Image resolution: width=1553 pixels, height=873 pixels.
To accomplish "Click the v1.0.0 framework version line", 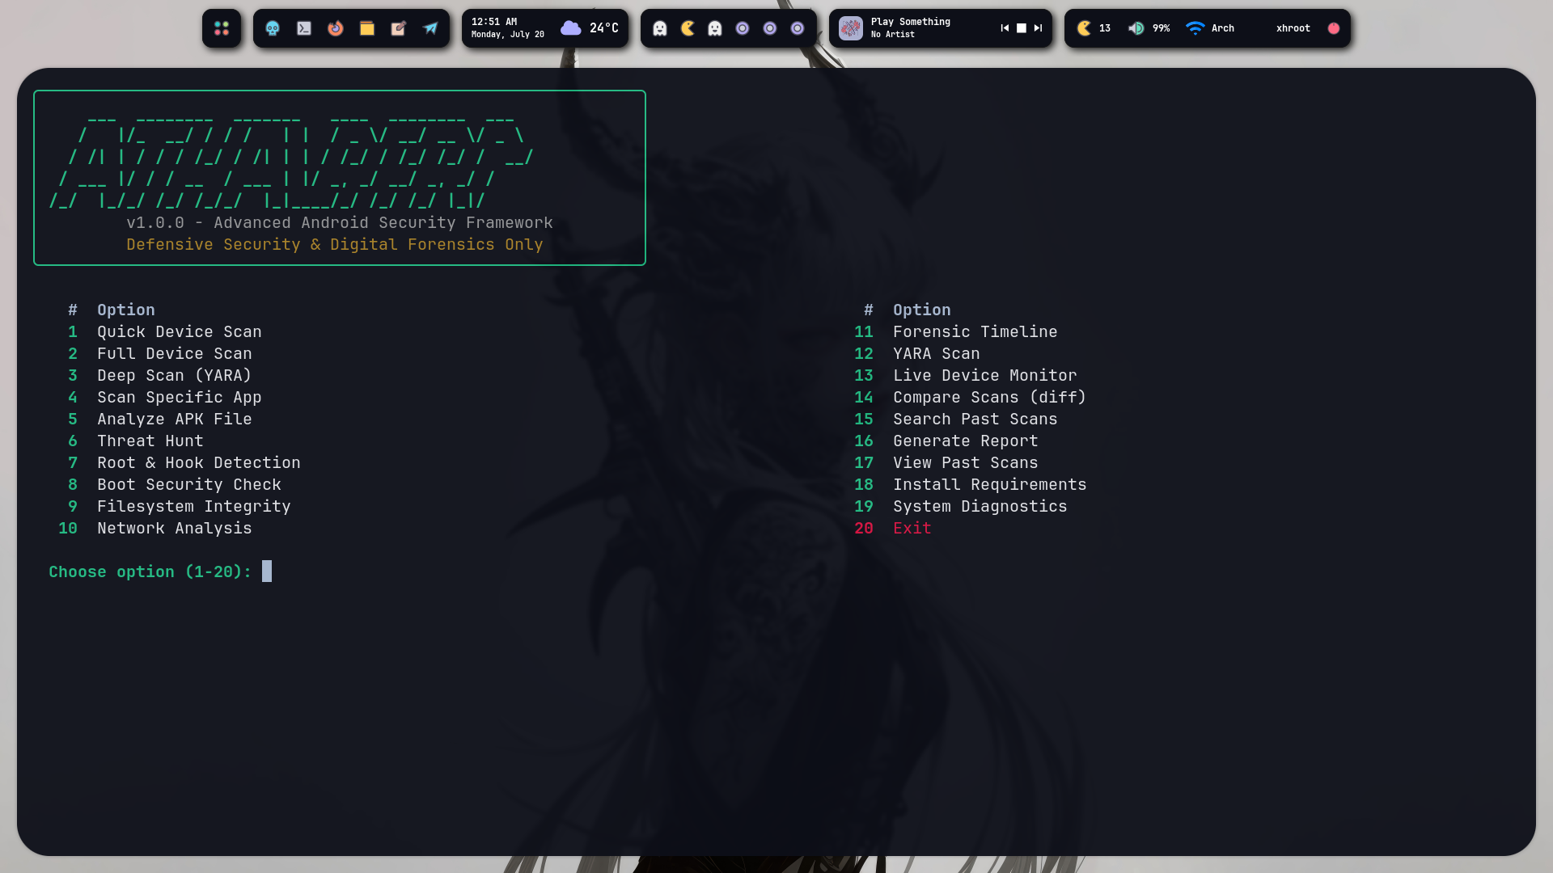I will [340, 223].
